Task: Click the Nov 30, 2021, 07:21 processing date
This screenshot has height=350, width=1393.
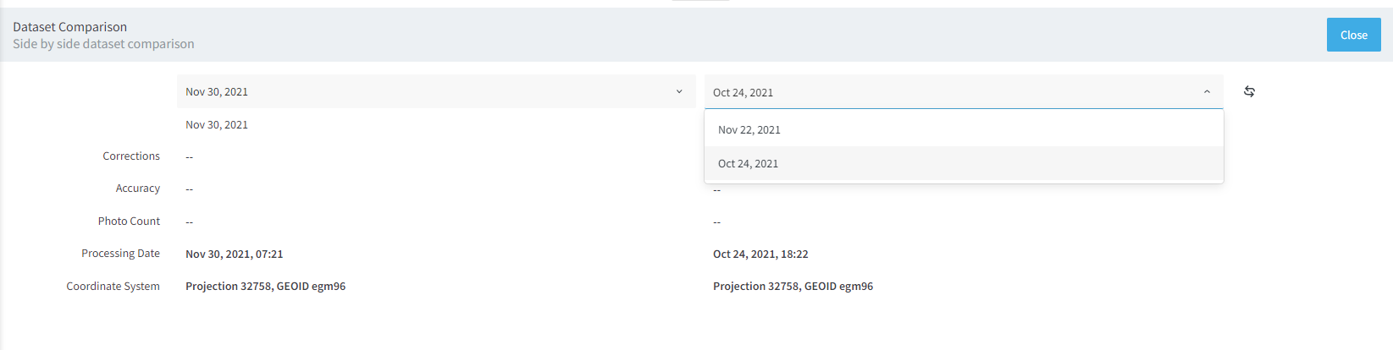Action: [235, 254]
